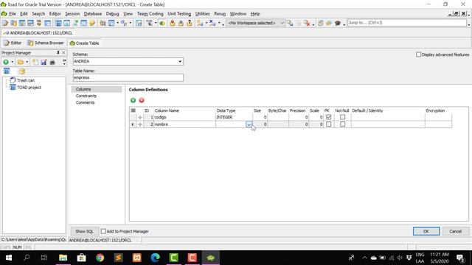Close the Project Manager panel
472x265 pixels.
pos(63,52)
